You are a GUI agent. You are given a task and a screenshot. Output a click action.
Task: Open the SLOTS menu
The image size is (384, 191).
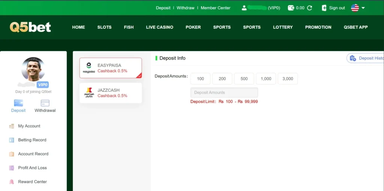[x=104, y=27]
